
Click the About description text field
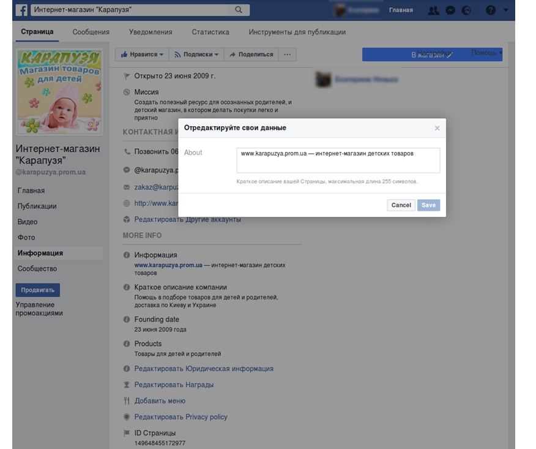click(x=338, y=160)
